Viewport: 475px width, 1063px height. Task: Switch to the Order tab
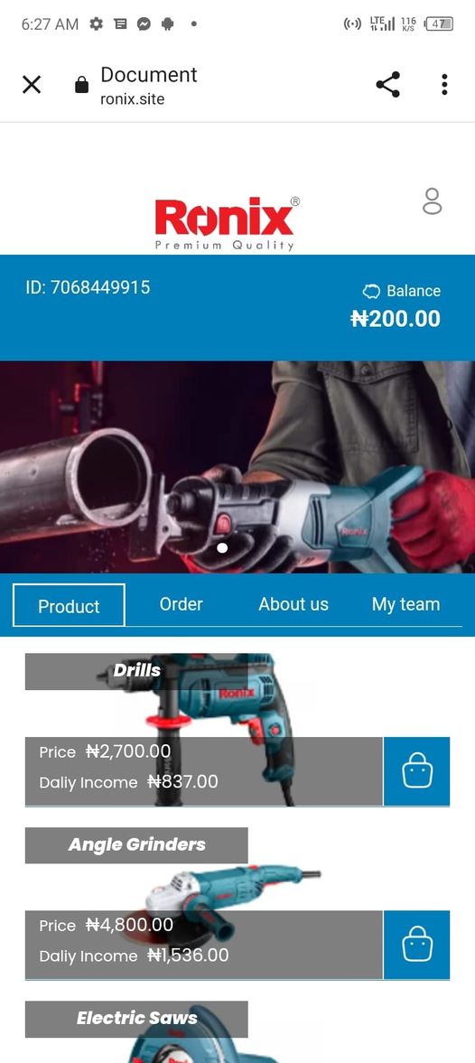click(x=181, y=604)
